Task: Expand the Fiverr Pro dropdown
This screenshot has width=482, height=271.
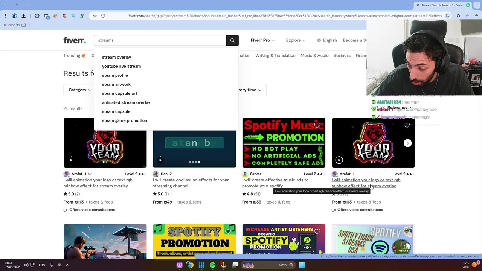Action: pos(262,40)
